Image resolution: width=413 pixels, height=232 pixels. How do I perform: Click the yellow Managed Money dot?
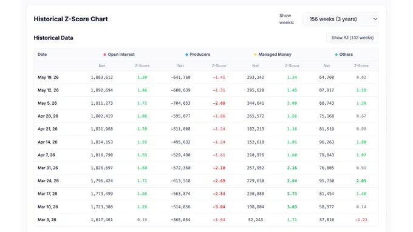pyautogui.click(x=255, y=55)
